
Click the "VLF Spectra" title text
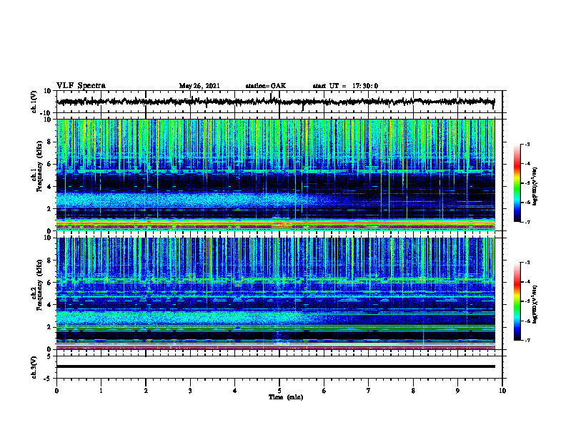(81, 85)
